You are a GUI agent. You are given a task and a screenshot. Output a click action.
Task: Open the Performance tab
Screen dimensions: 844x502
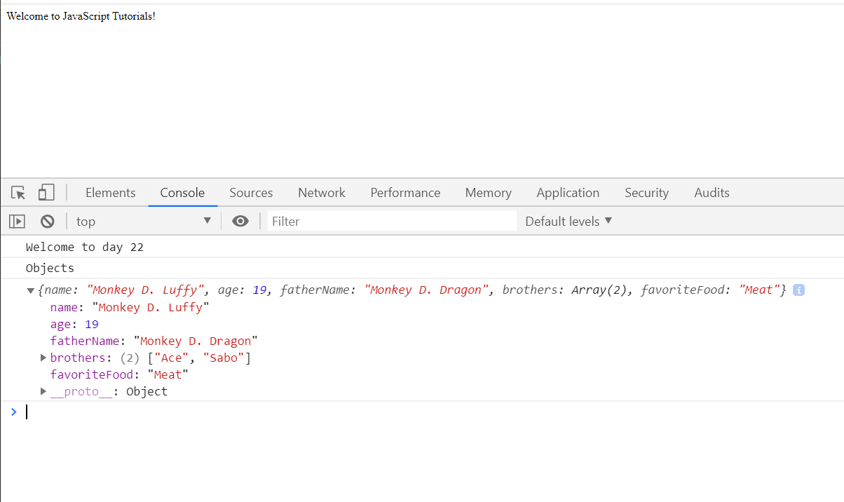405,193
